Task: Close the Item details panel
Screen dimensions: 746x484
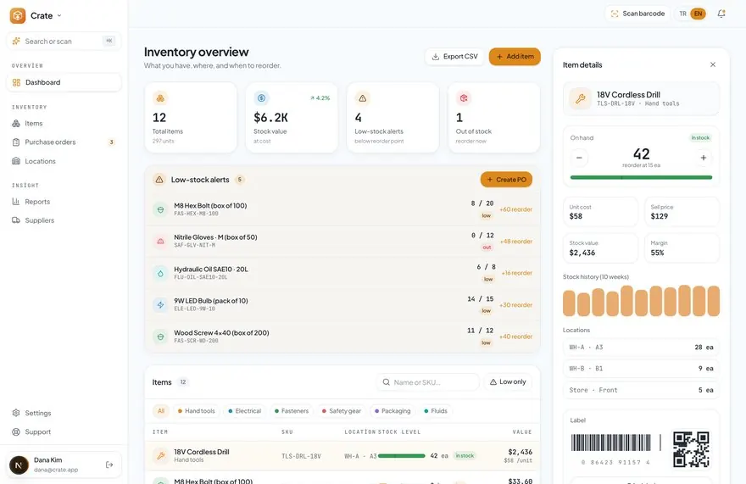Action: click(x=713, y=64)
